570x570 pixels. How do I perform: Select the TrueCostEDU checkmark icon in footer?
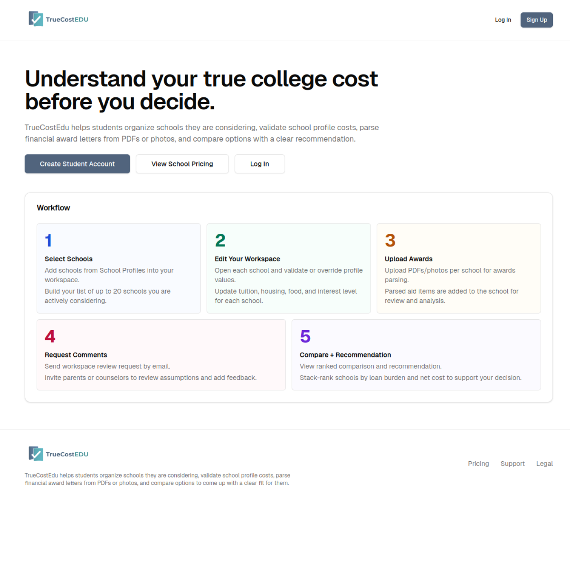pos(36,454)
